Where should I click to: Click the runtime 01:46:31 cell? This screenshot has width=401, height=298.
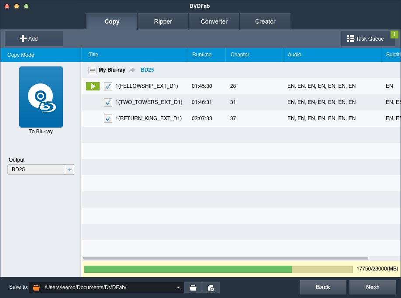point(202,102)
